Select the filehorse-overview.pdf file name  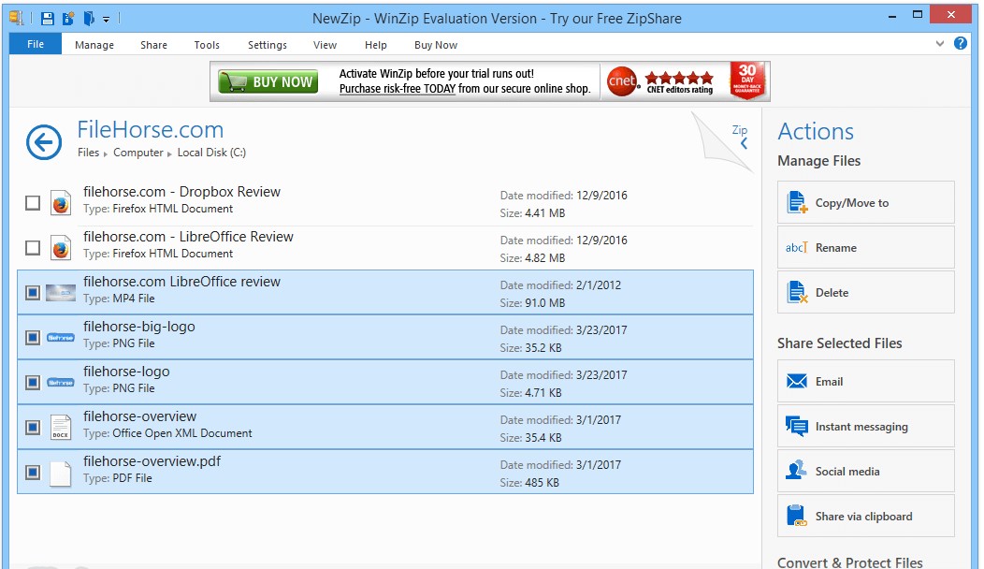click(152, 461)
